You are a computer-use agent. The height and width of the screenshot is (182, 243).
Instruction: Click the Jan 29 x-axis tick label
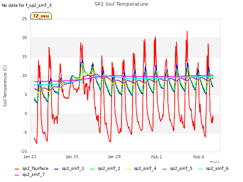pos(114,157)
